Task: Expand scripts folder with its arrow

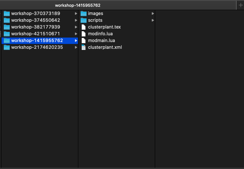Action: coord(153,20)
